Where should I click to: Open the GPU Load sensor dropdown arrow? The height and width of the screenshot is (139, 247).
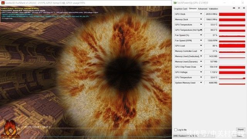[201, 46]
